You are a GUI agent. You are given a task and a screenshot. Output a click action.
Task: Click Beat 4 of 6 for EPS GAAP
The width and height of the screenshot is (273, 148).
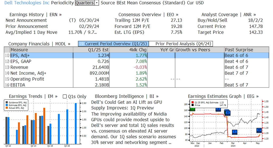236,61
